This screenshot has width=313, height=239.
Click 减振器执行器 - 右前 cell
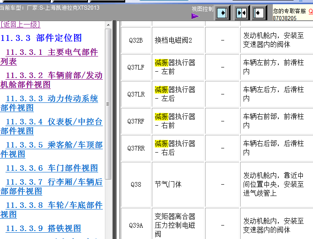(x=178, y=121)
